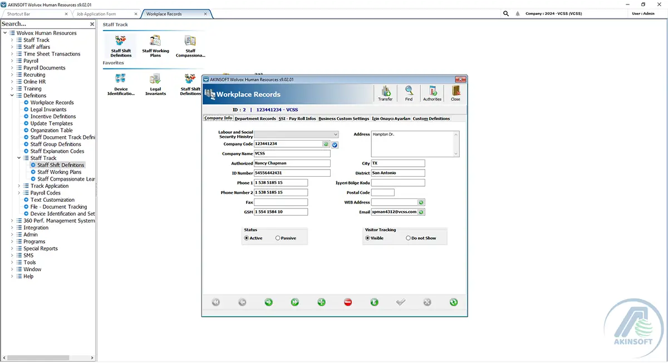Viewport: 668px width, 363px height.
Task: Click the Company Name input field
Action: click(x=292, y=153)
